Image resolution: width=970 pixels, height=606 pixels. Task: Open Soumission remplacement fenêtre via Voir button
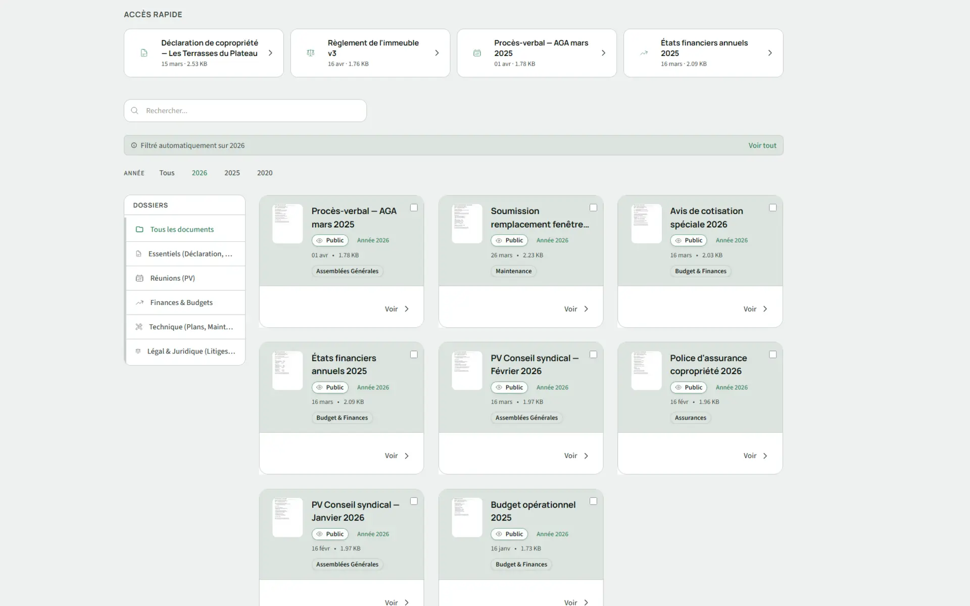[575, 309]
